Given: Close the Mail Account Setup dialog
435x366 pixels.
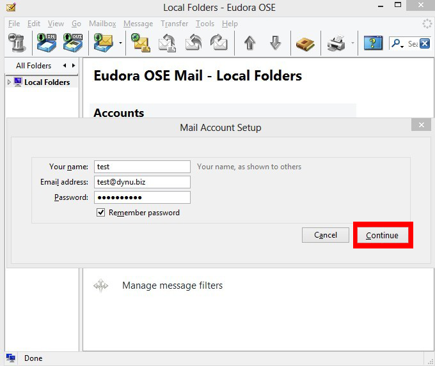Looking at the screenshot, I should point(421,125).
